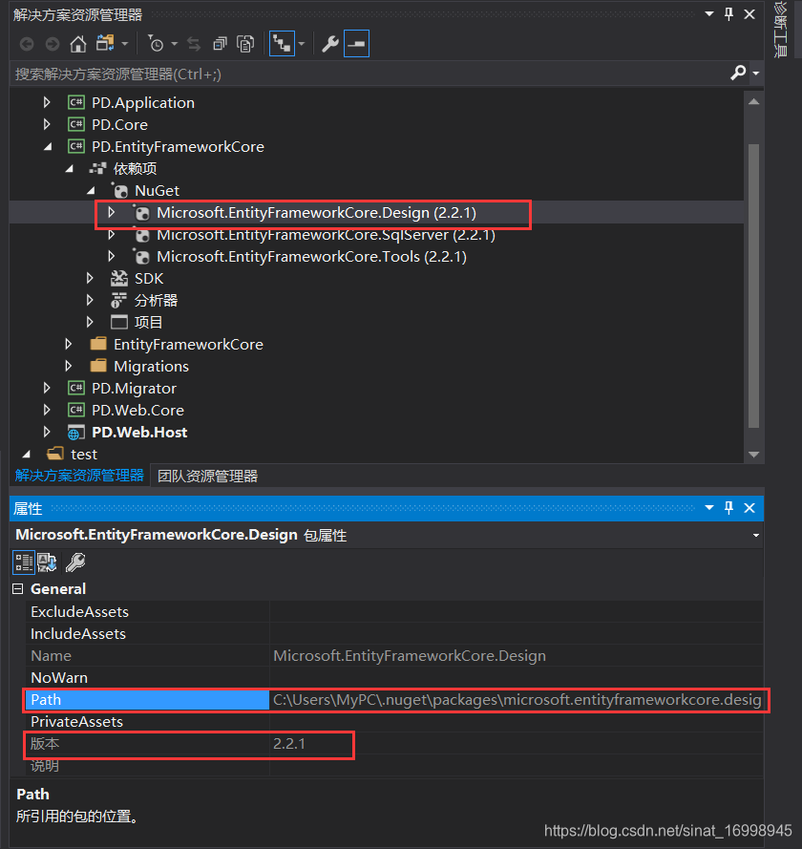Click the PD.Web.Host web project icon
Image resolution: width=802 pixels, height=849 pixels.
pos(75,433)
